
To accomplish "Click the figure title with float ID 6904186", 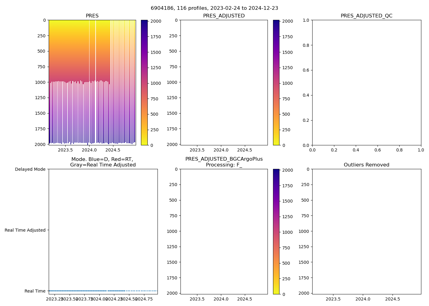I will point(214,8).
